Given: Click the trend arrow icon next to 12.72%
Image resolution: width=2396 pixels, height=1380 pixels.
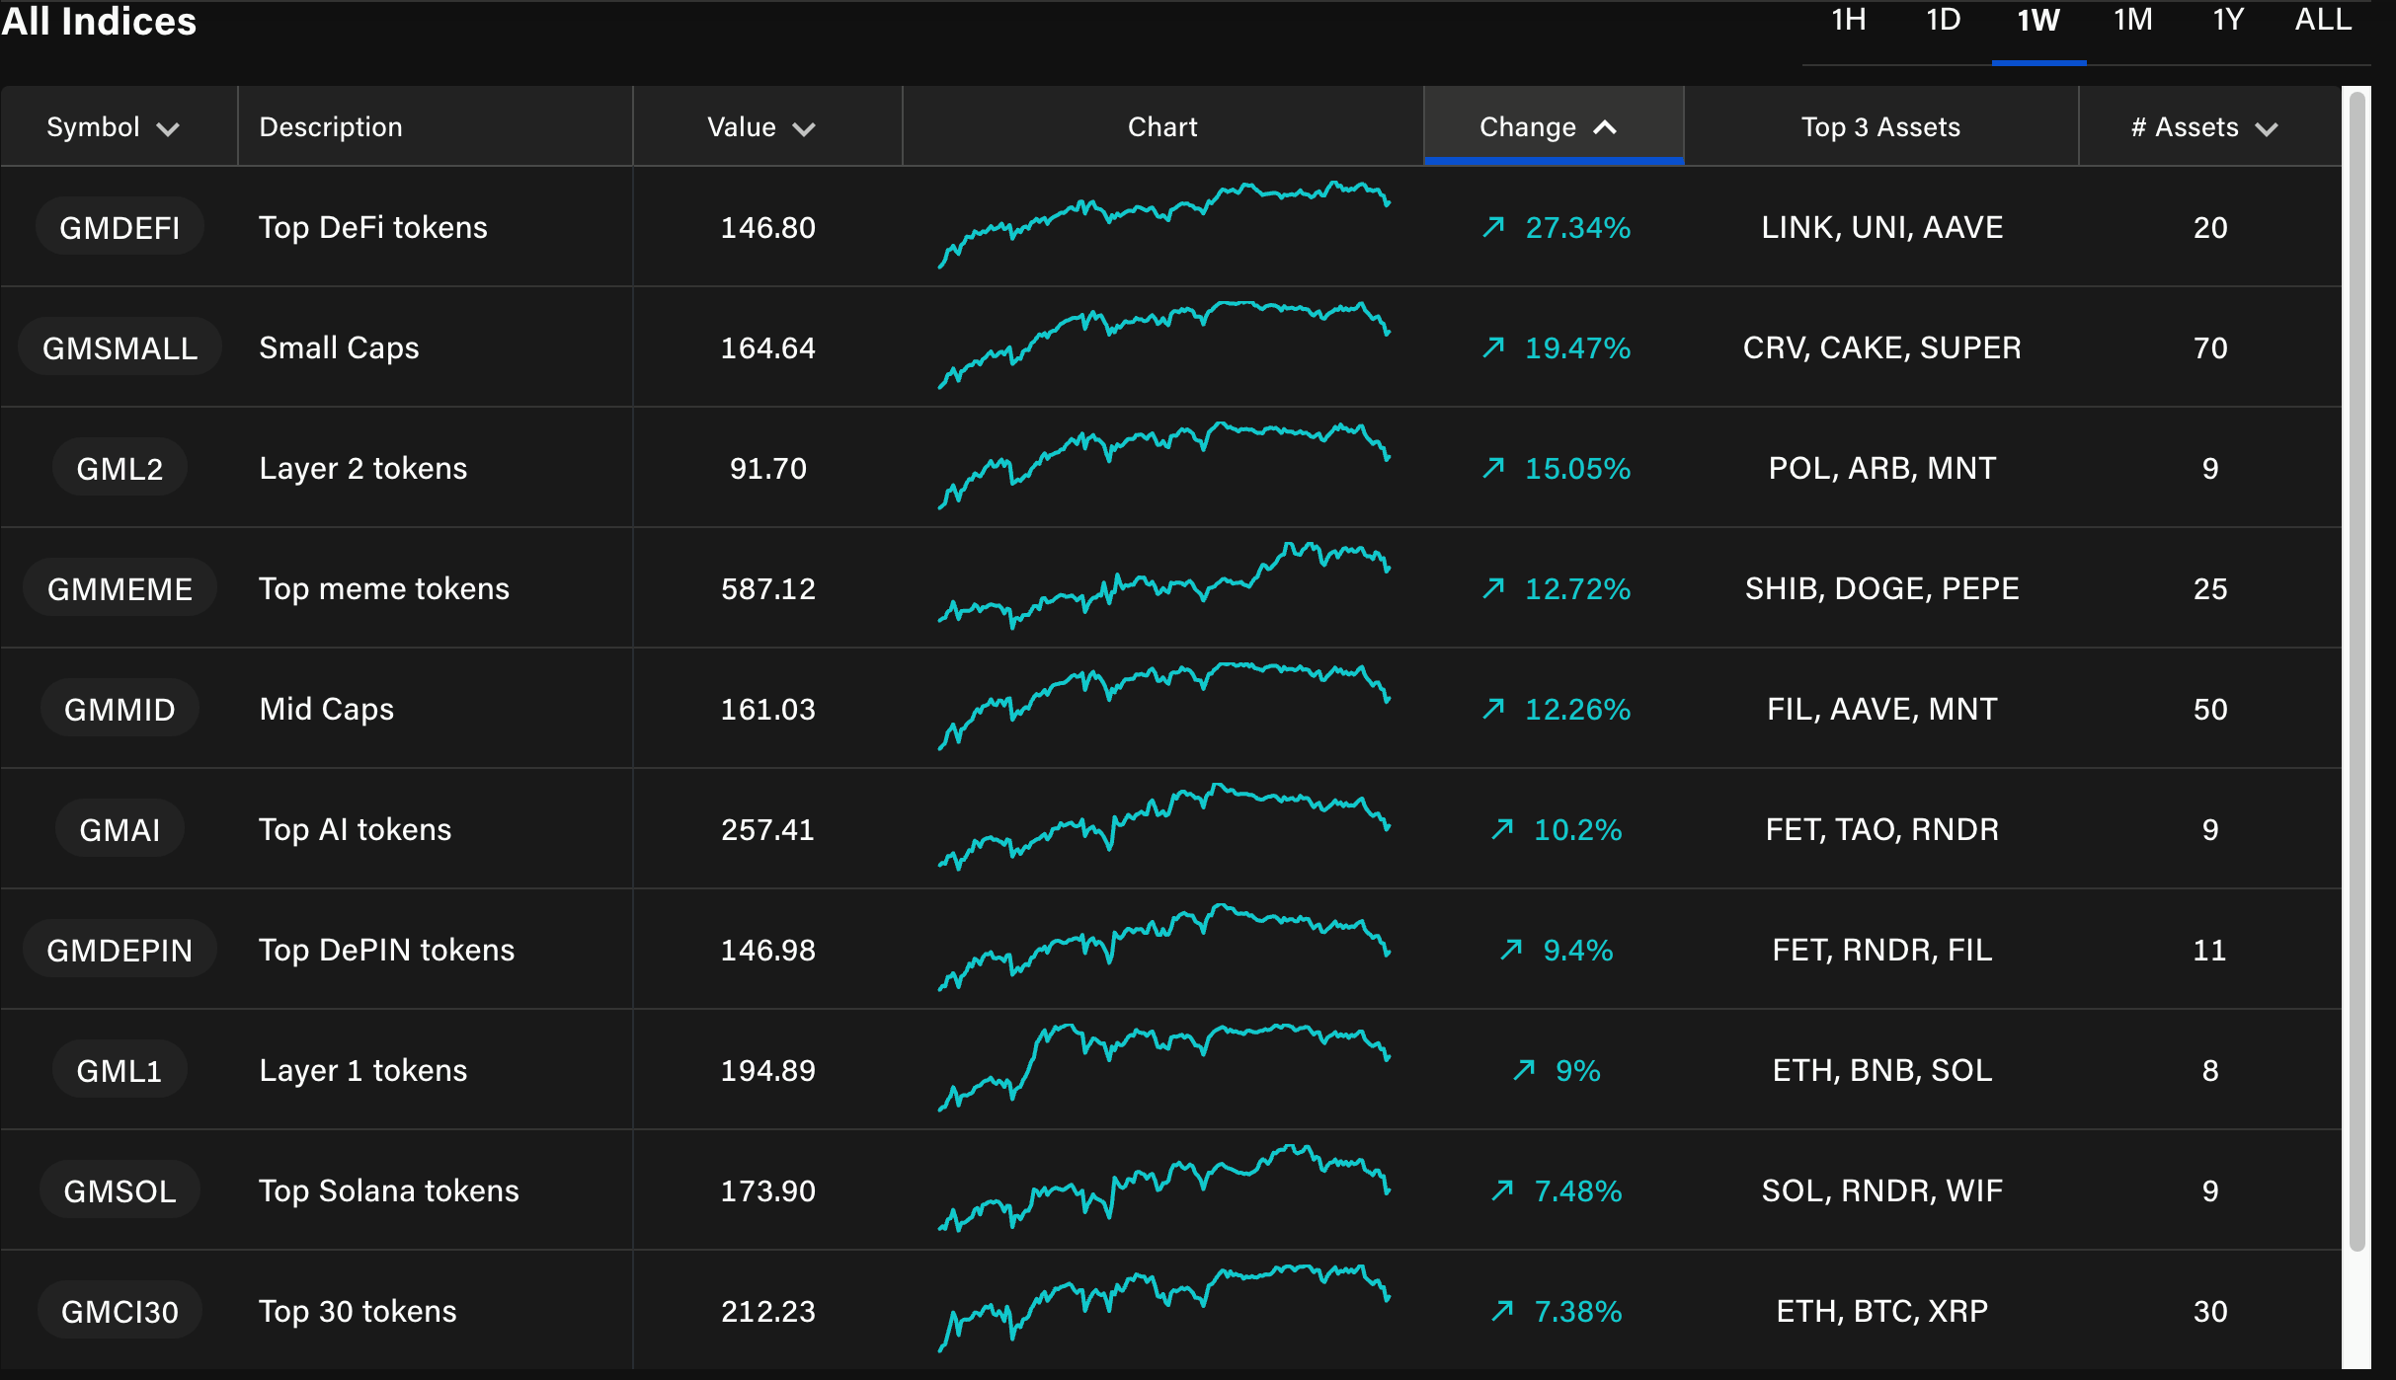Looking at the screenshot, I should [1493, 588].
